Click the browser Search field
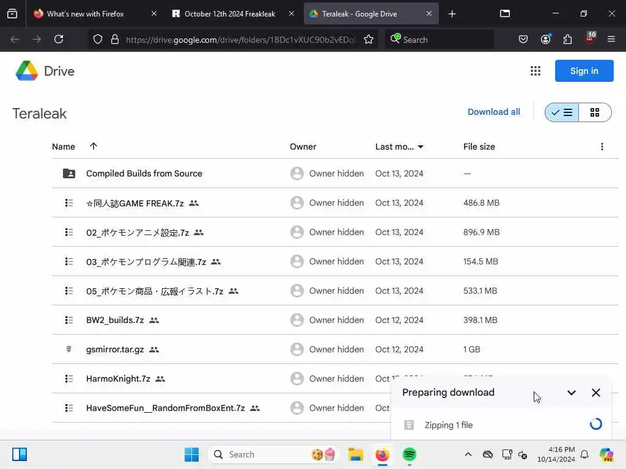 439,40
